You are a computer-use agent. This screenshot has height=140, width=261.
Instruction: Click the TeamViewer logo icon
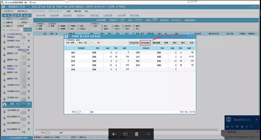pyautogui.click(x=229, y=120)
